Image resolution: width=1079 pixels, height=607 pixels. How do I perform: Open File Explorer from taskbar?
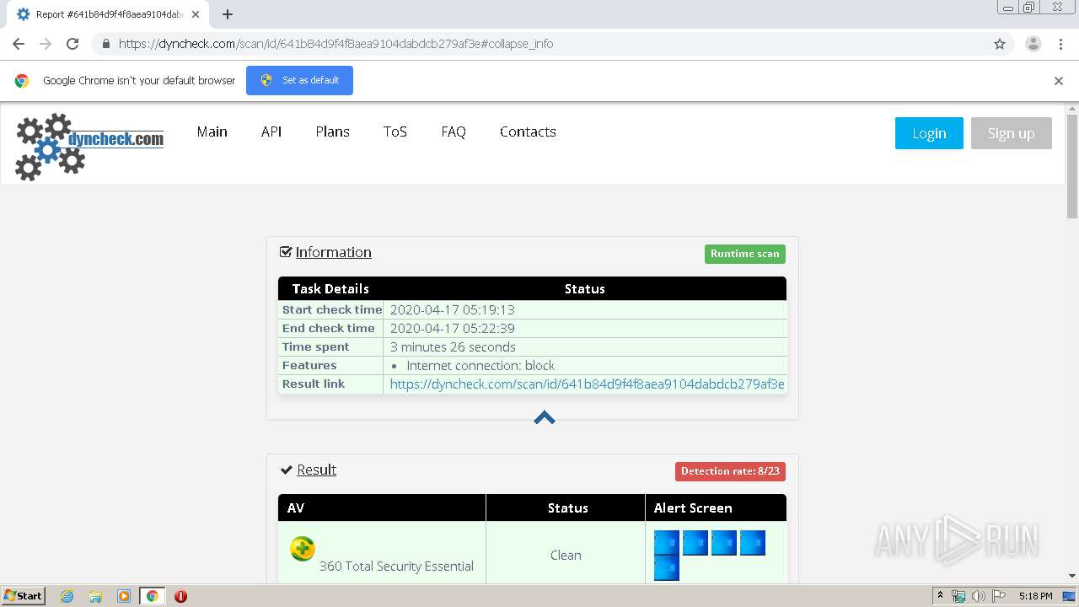(x=95, y=596)
